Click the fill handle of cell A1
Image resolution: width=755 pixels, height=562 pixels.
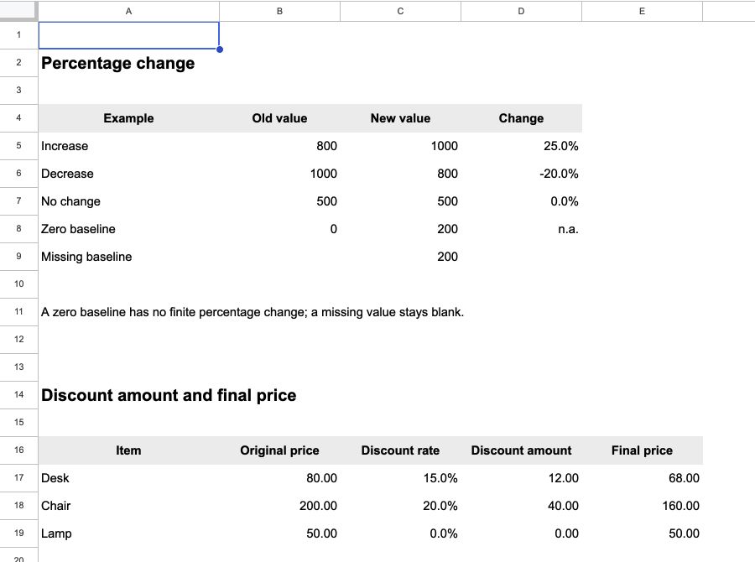[x=220, y=49]
